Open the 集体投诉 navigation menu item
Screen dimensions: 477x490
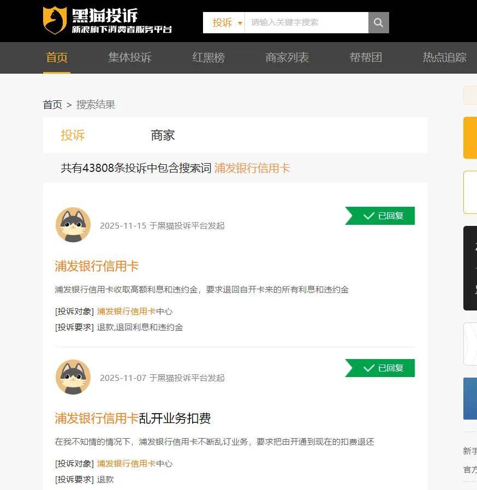pos(129,57)
